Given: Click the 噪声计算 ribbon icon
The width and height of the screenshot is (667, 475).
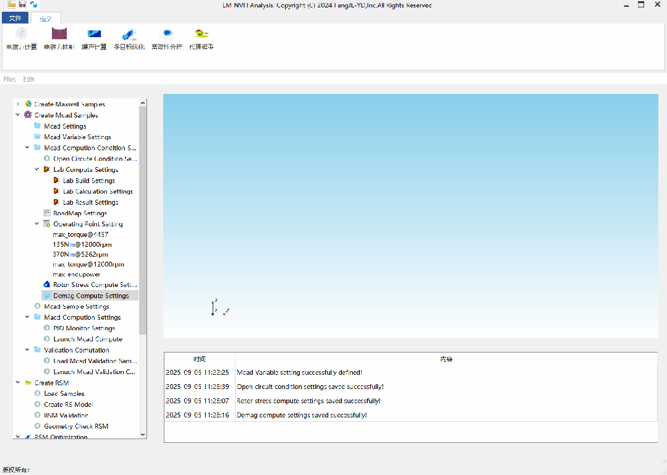Looking at the screenshot, I should tap(94, 35).
